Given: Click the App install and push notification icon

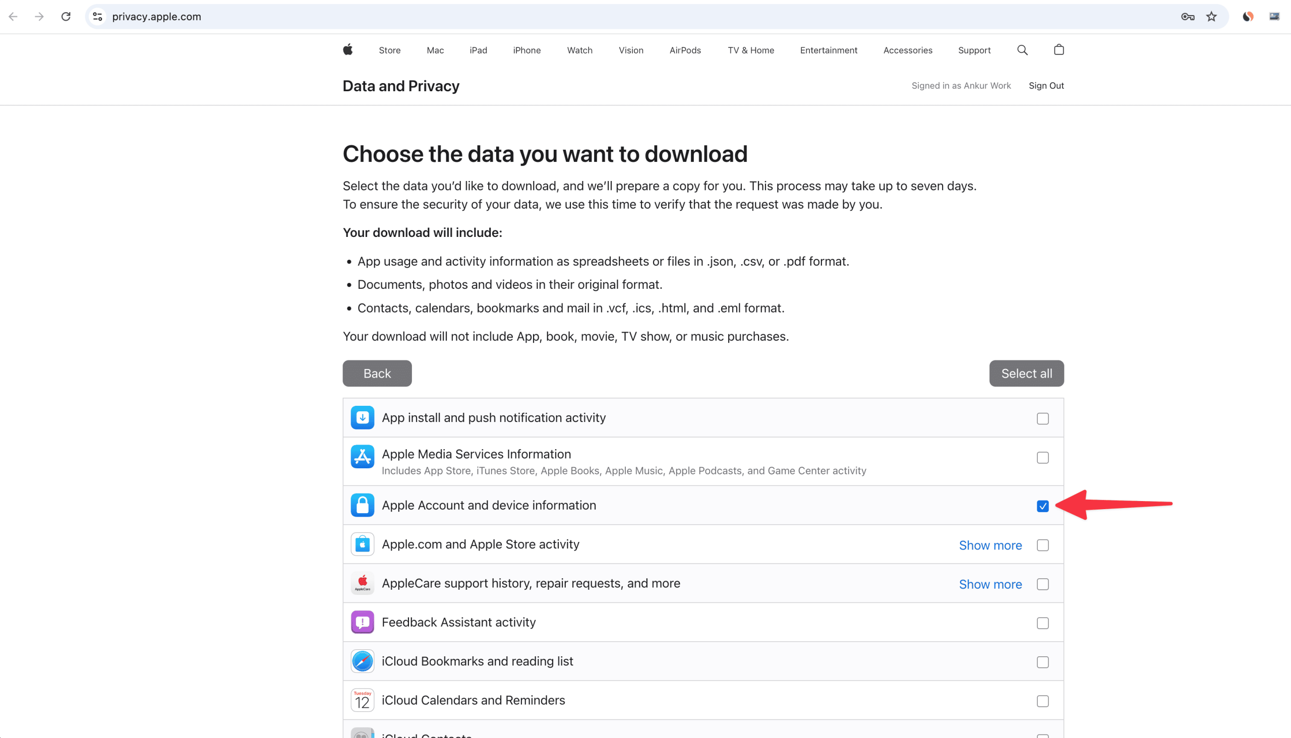Looking at the screenshot, I should pyautogui.click(x=362, y=417).
